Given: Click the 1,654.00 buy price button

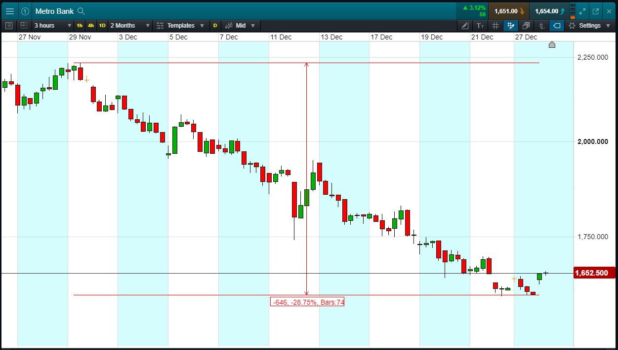Looking at the screenshot, I should pos(549,11).
